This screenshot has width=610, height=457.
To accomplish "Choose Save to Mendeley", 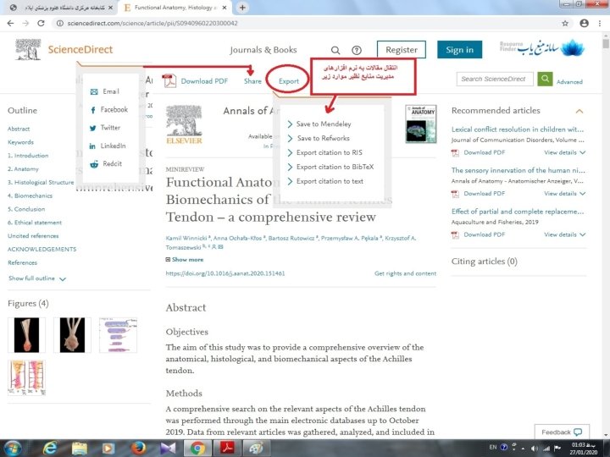I will [x=319, y=124].
